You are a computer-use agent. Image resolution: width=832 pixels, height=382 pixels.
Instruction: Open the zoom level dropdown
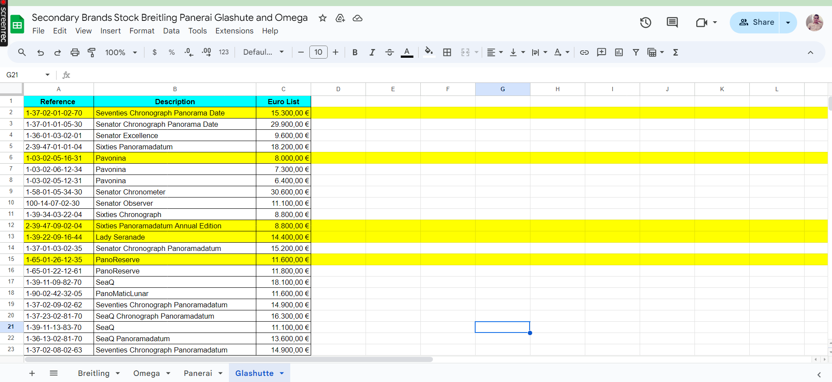point(121,52)
